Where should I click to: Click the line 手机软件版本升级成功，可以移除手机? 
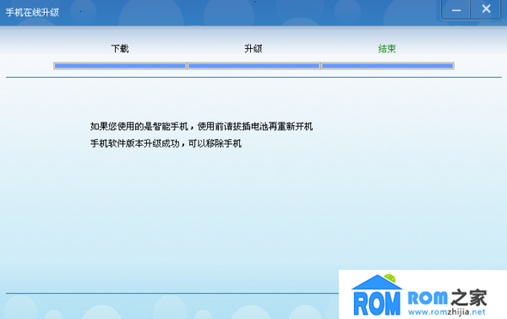[x=166, y=143]
